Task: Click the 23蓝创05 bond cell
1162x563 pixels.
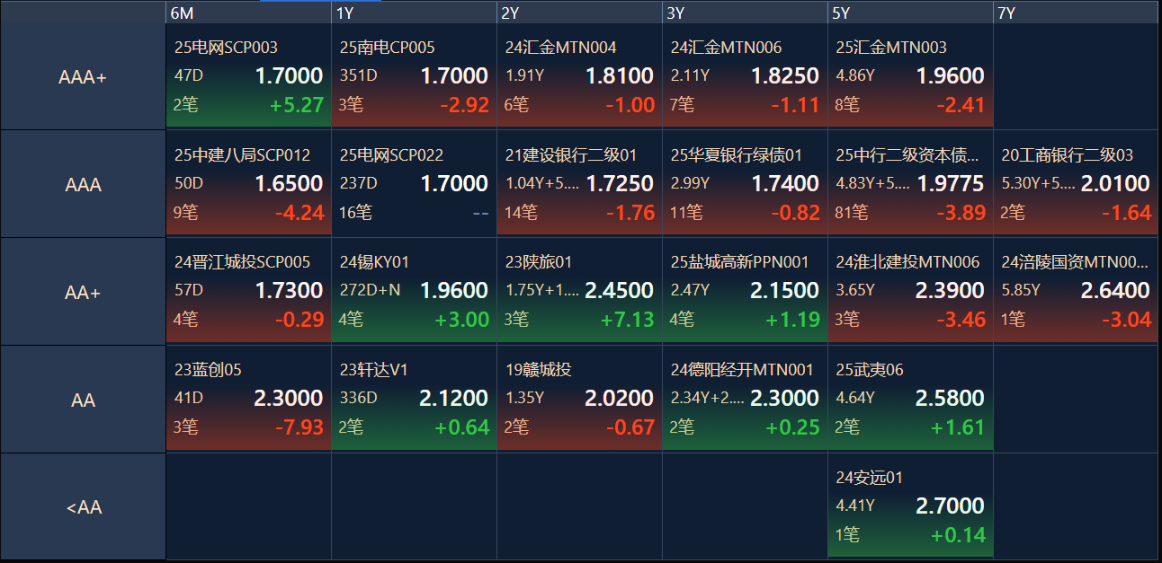Action: coord(248,399)
